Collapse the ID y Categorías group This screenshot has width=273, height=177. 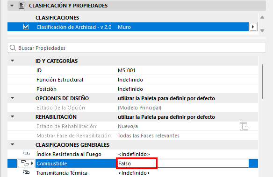pos(12,61)
